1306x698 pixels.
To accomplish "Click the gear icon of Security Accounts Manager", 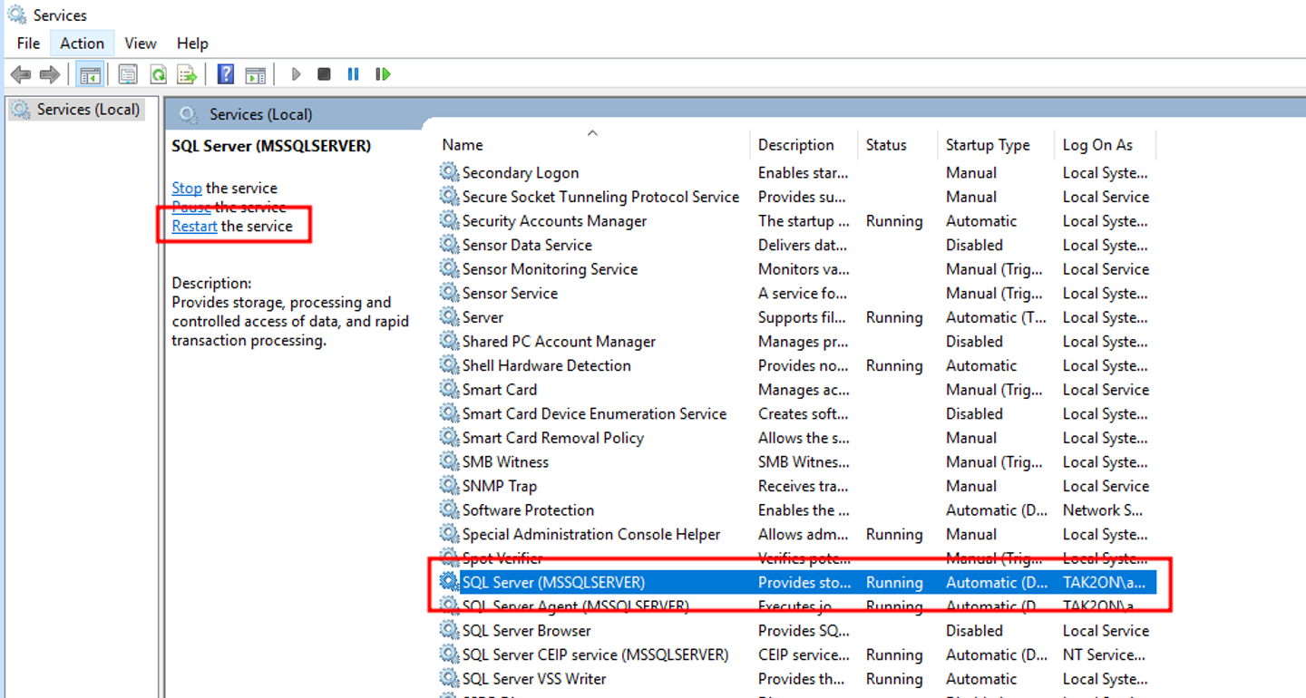I will [449, 220].
